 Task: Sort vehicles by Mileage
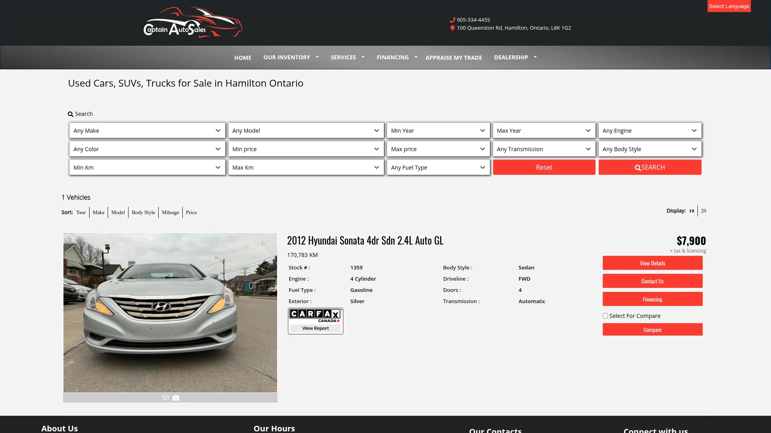click(x=170, y=212)
